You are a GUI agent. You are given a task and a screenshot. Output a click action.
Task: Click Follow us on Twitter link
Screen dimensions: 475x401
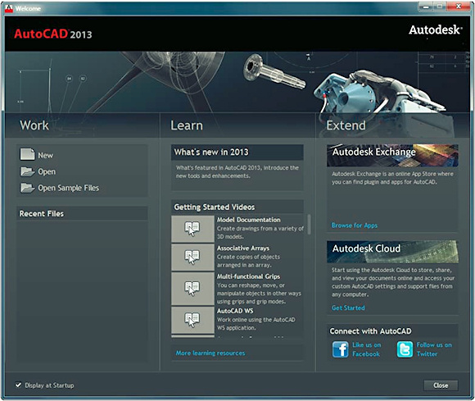[434, 349]
